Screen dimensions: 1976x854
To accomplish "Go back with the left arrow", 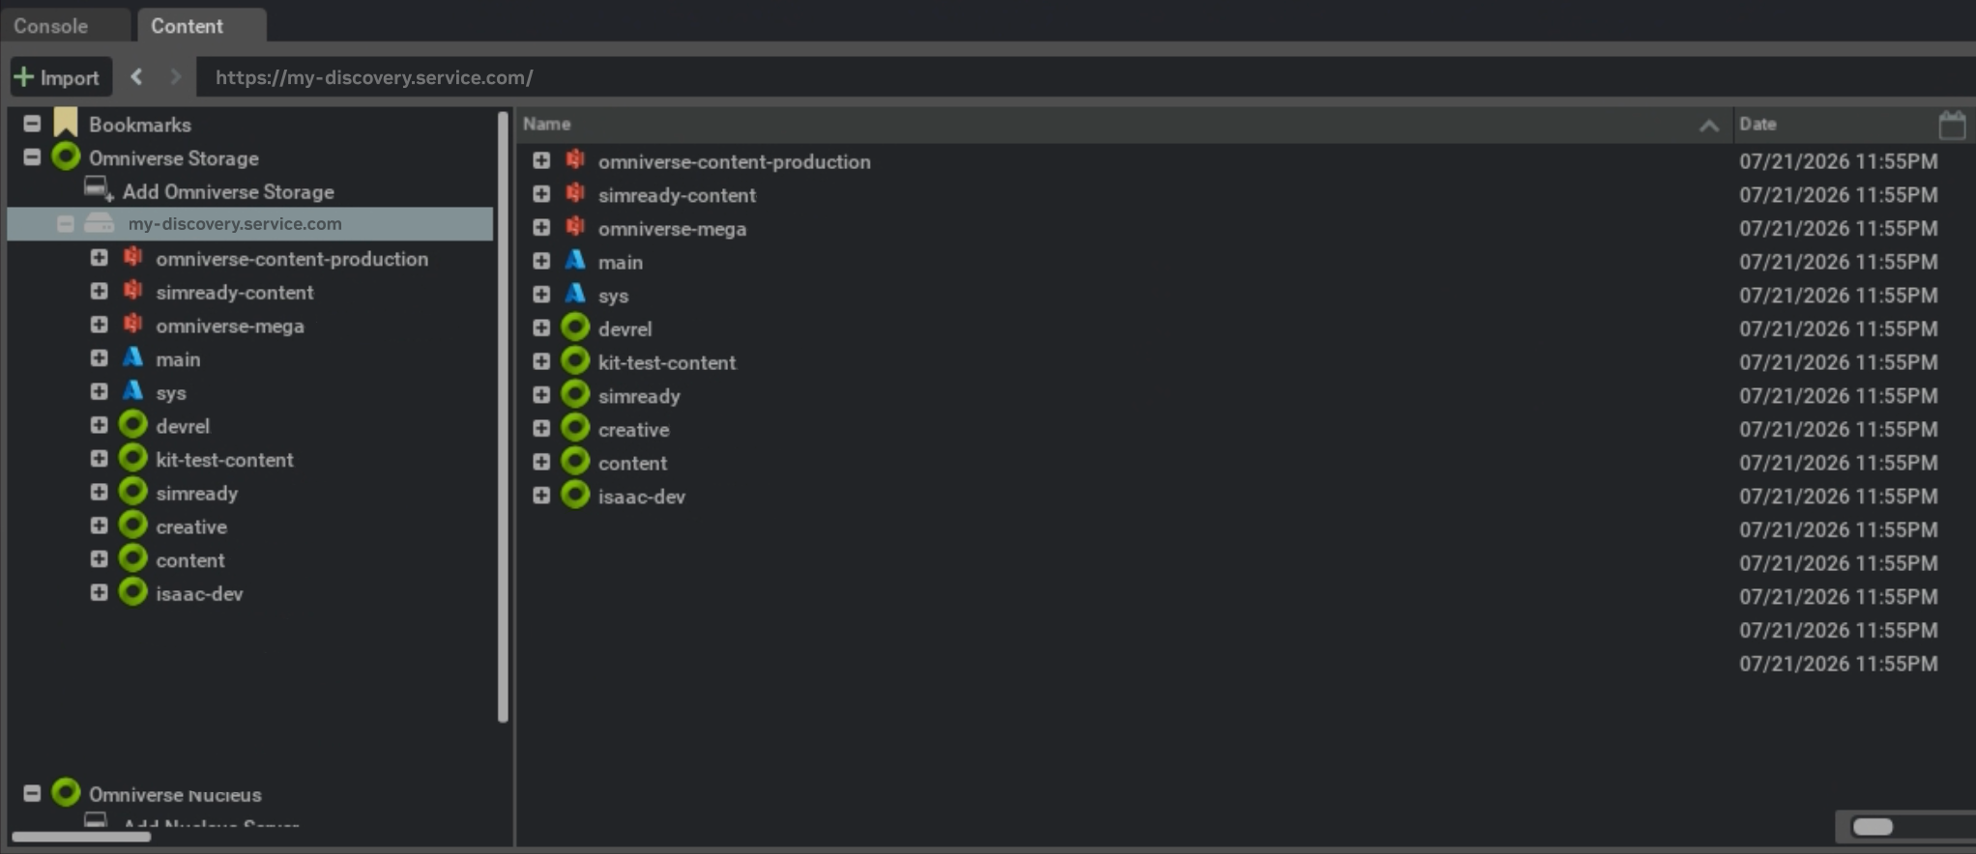I will [136, 76].
